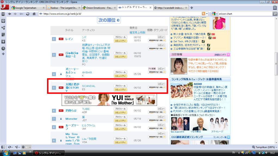Click the YUI to Mother banner ad
This screenshot has height=156, width=278.
point(109,100)
